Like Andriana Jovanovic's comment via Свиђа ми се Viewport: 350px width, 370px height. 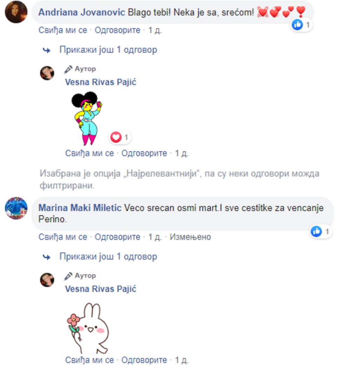click(x=63, y=30)
